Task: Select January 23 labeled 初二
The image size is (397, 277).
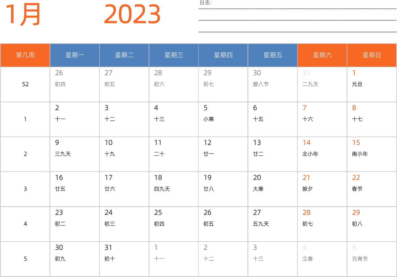Action: (x=75, y=224)
